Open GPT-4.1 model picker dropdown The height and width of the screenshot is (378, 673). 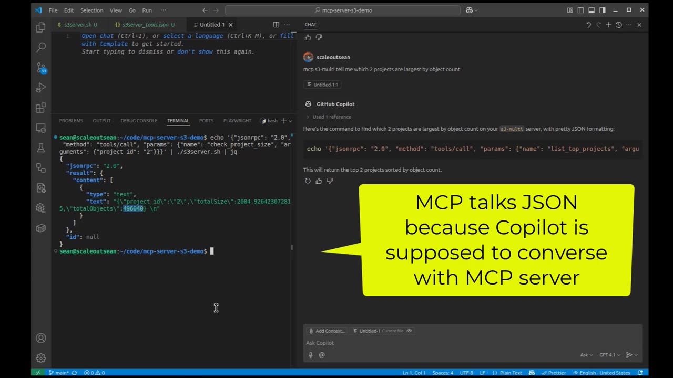(610, 355)
